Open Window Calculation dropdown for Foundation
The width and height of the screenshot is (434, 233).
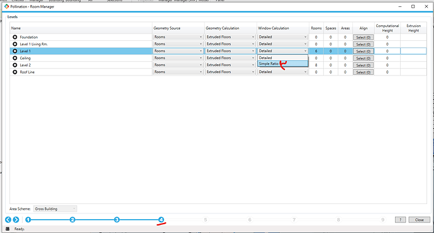pyautogui.click(x=282, y=37)
